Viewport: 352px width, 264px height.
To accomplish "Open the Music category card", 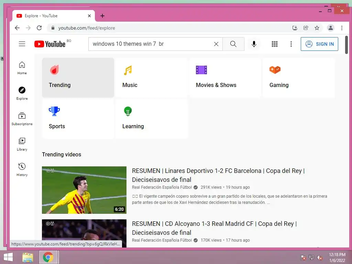I will click(x=152, y=78).
